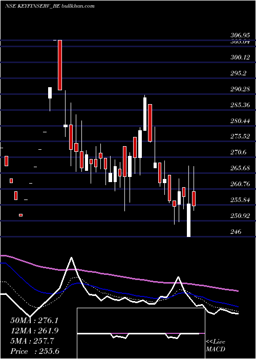
Task: Click the 250.92 price level label
Action: (240, 216)
